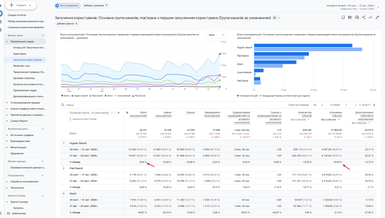385x218 pixels.
Task: Click the green check status icon by the title
Action: click(x=275, y=18)
